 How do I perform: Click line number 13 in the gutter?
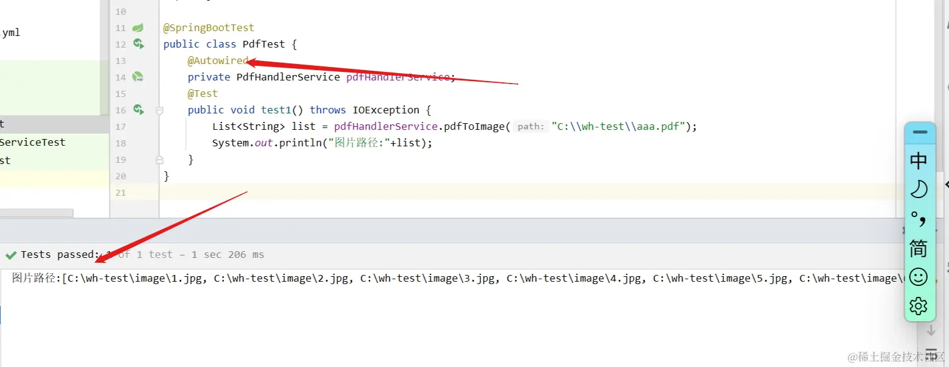(x=120, y=60)
